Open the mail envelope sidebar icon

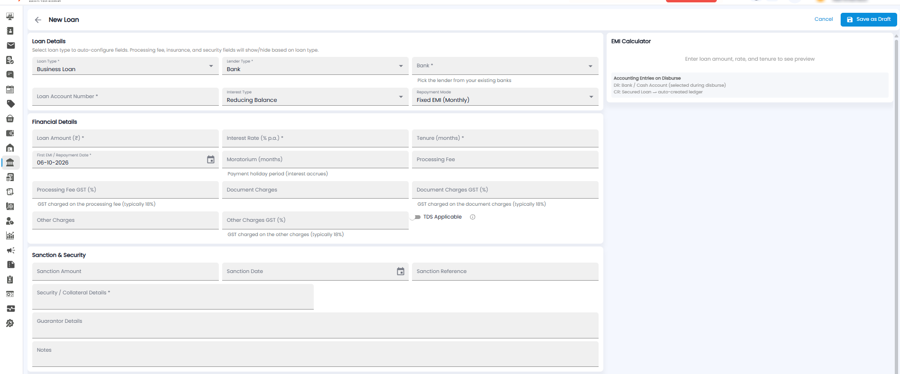(10, 46)
